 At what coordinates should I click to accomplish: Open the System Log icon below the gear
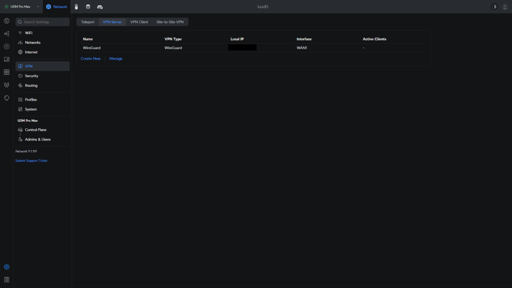coord(6,280)
